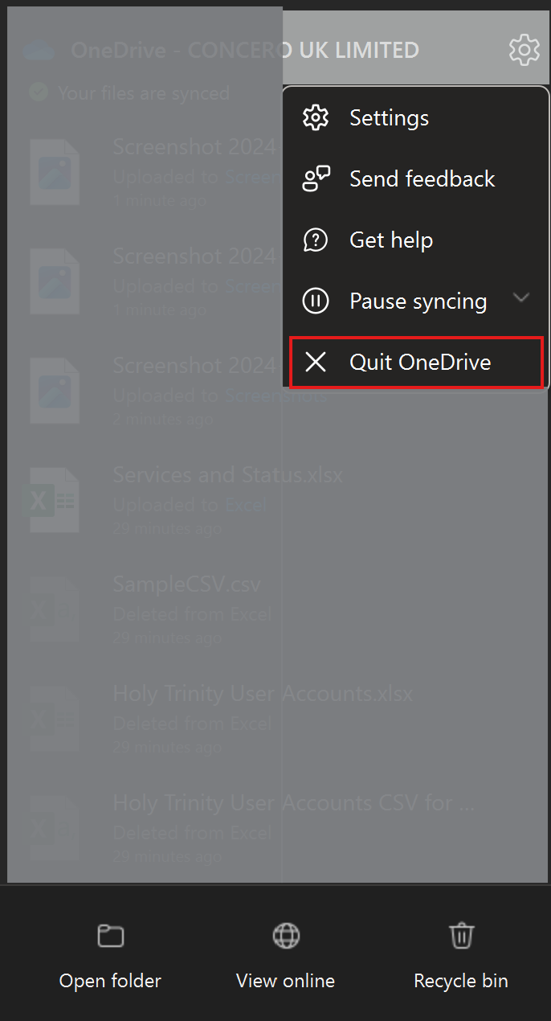Click the Get help question mark icon
This screenshot has width=551, height=1021.
click(316, 240)
